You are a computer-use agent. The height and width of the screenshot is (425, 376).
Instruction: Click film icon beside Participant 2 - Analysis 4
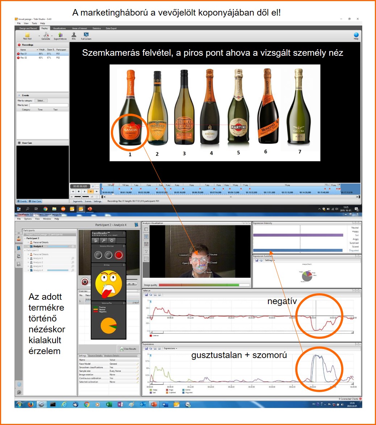(137, 225)
